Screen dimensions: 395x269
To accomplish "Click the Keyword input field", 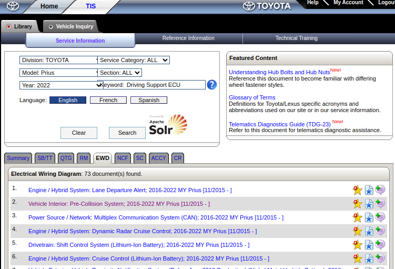I will pos(166,85).
